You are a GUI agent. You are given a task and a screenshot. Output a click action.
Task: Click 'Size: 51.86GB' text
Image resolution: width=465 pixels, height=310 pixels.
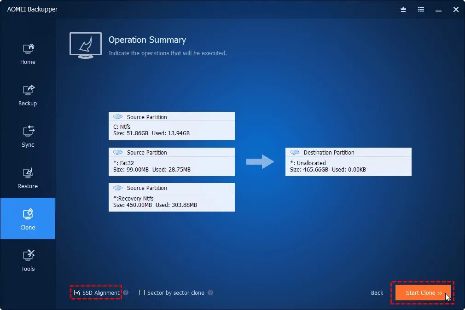(x=130, y=133)
